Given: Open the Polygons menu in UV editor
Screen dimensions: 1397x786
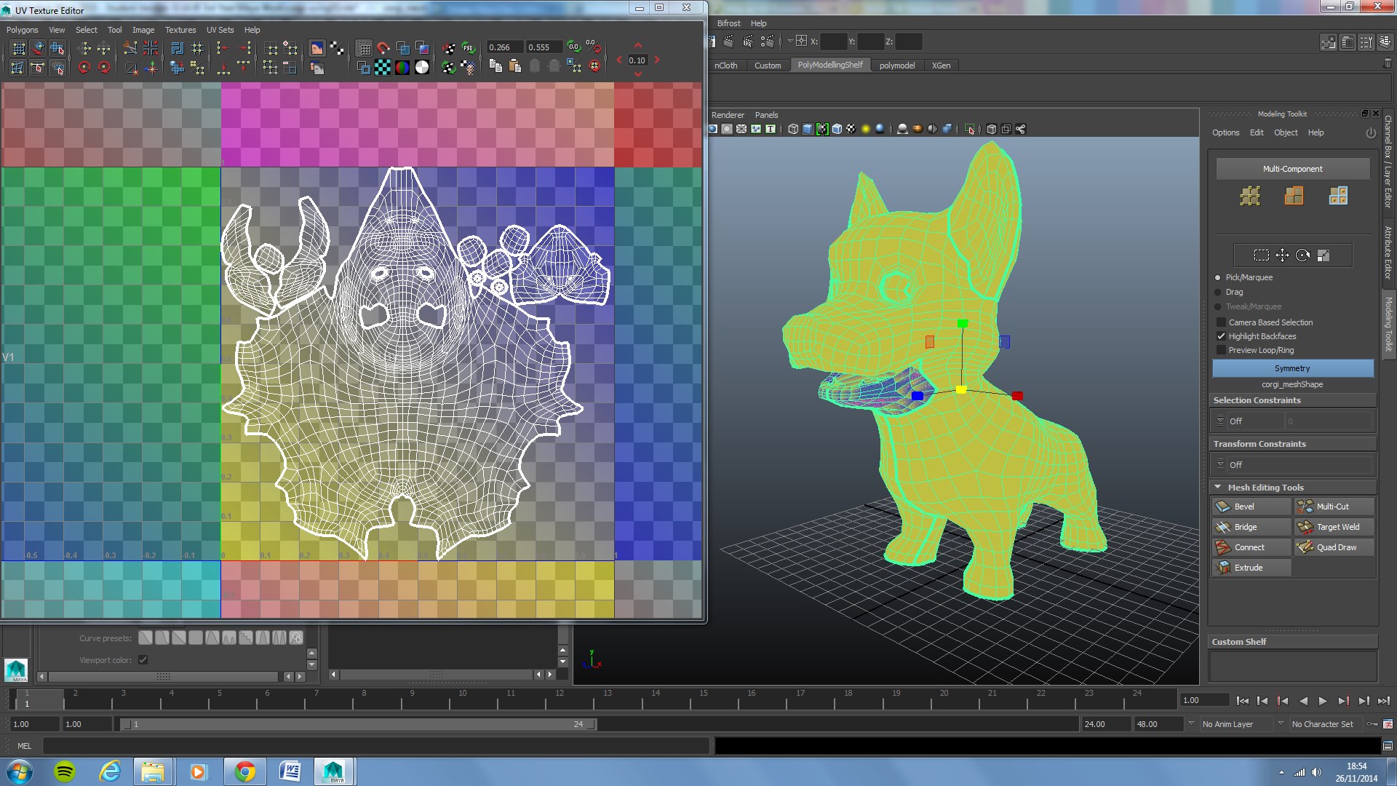Looking at the screenshot, I should click(22, 30).
